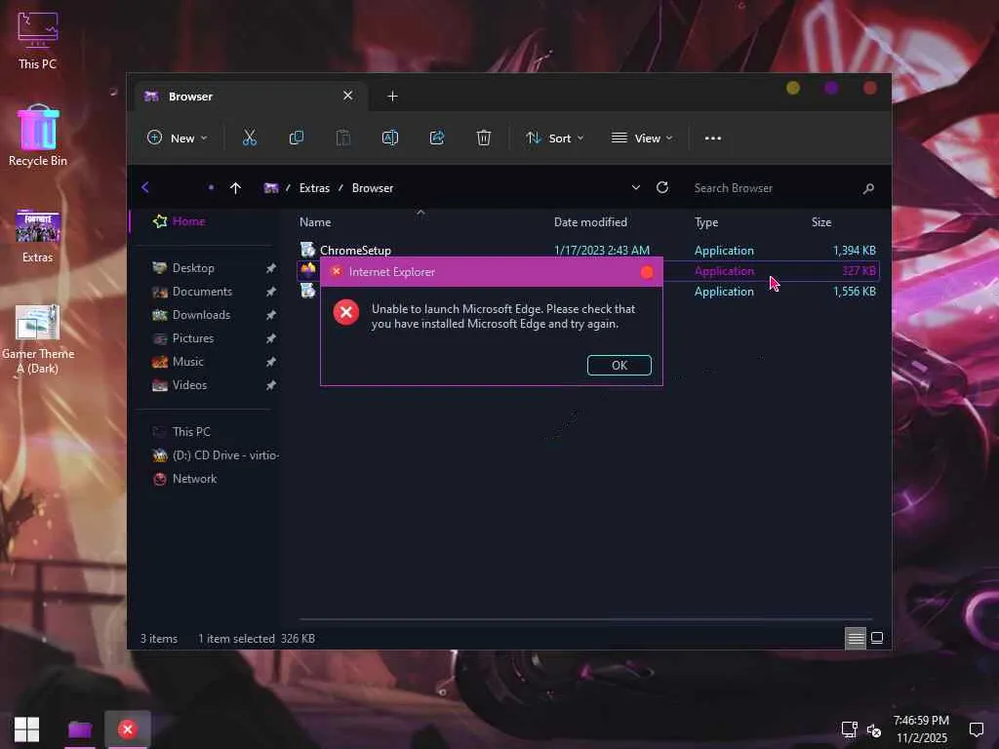The image size is (999, 749).
Task: Close the Browser tab
Action: [x=348, y=96]
